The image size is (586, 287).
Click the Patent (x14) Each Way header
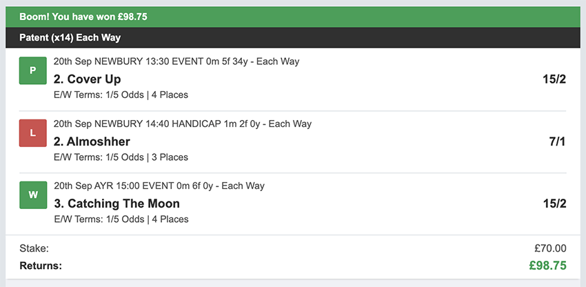pos(70,37)
